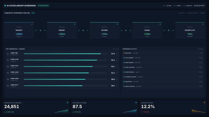The height and width of the screenshot is (117, 209).
Task: Click the score bar for CAND-3c02
Action: point(65,60)
